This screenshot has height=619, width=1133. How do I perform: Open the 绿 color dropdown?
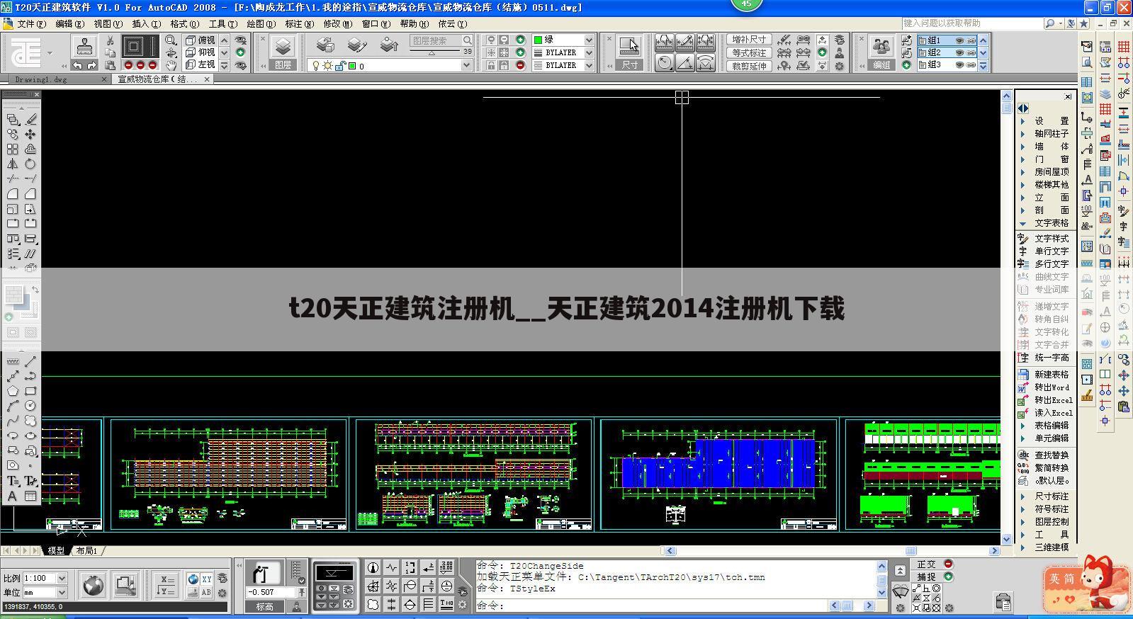589,40
